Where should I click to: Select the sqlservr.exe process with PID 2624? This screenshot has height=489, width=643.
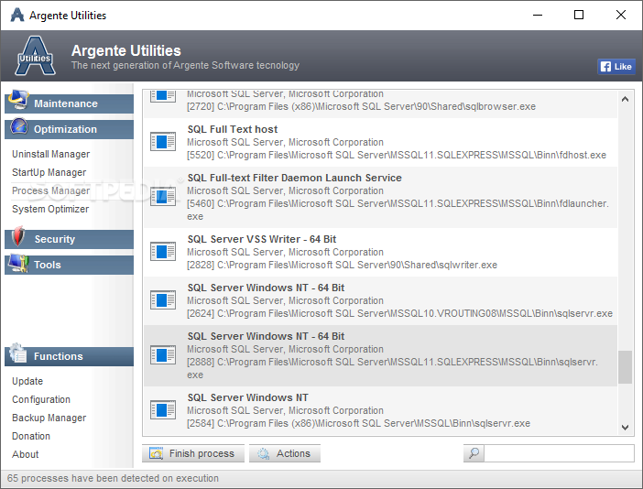380,301
